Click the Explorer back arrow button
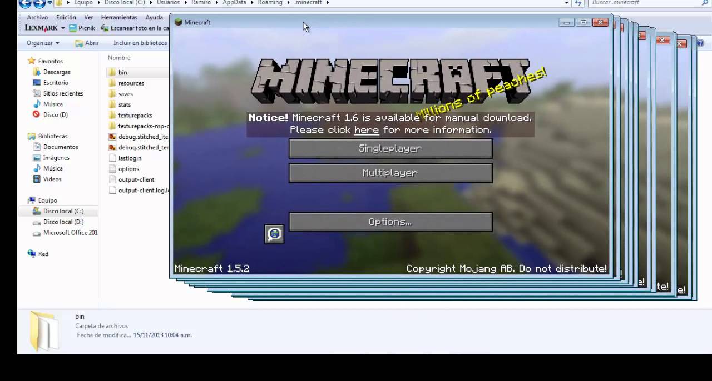 [x=24, y=3]
